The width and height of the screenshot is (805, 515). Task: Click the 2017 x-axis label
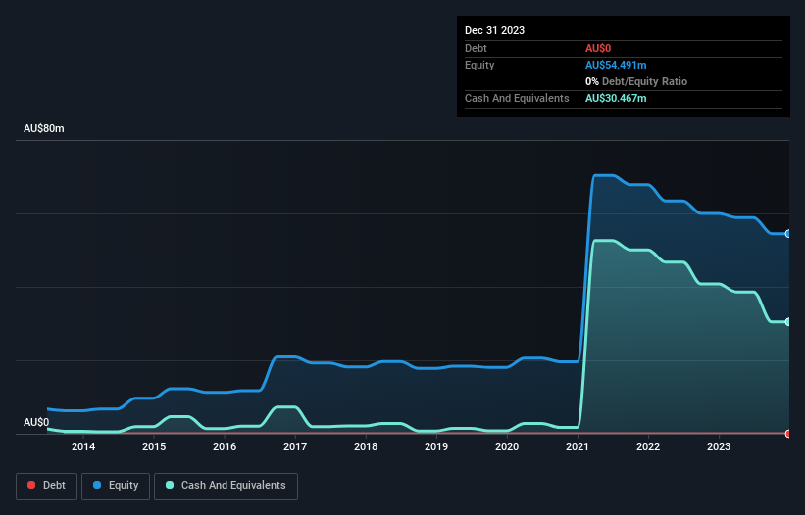295,446
